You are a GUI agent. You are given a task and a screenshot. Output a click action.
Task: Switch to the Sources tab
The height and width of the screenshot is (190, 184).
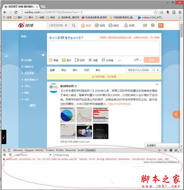coord(39,150)
